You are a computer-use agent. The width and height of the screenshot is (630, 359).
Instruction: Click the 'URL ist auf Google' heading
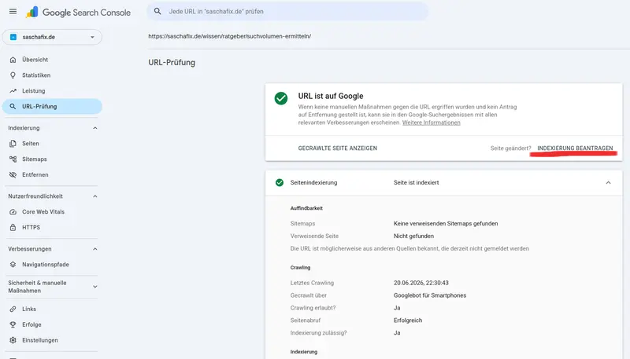(x=331, y=96)
